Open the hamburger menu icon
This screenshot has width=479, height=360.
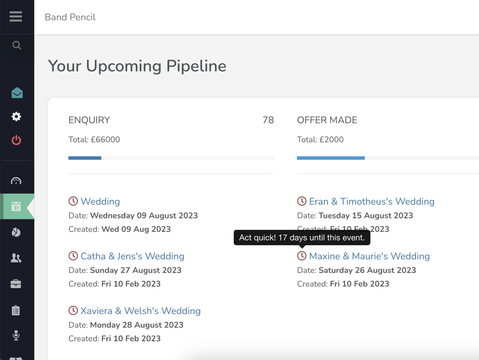click(x=16, y=17)
